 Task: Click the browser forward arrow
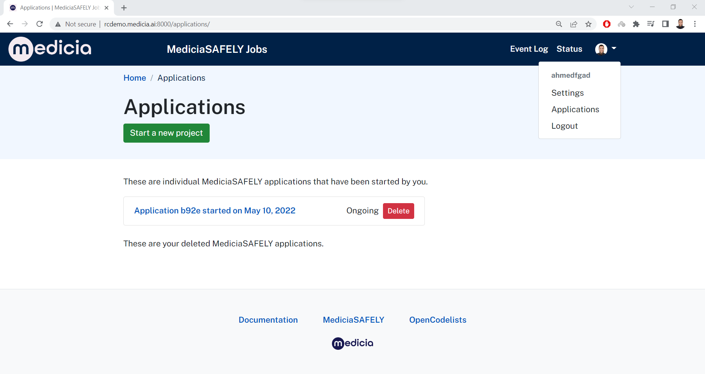pos(25,24)
